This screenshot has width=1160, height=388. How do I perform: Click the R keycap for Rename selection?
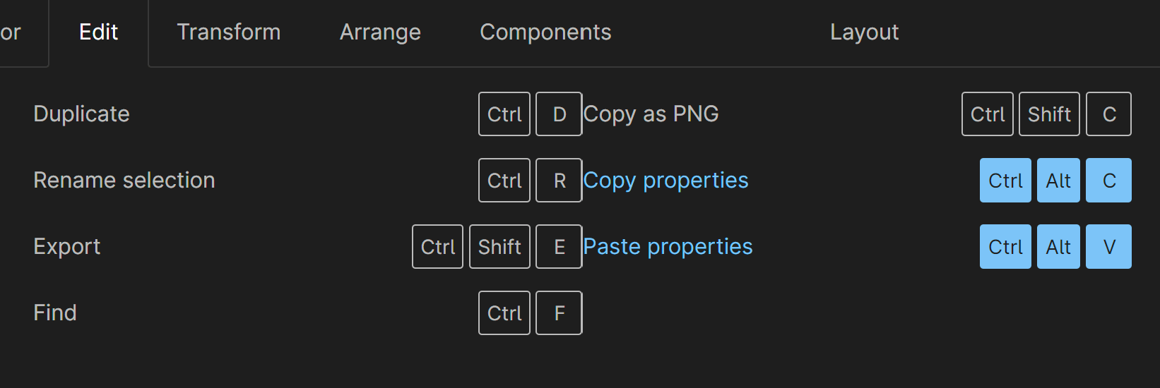559,181
